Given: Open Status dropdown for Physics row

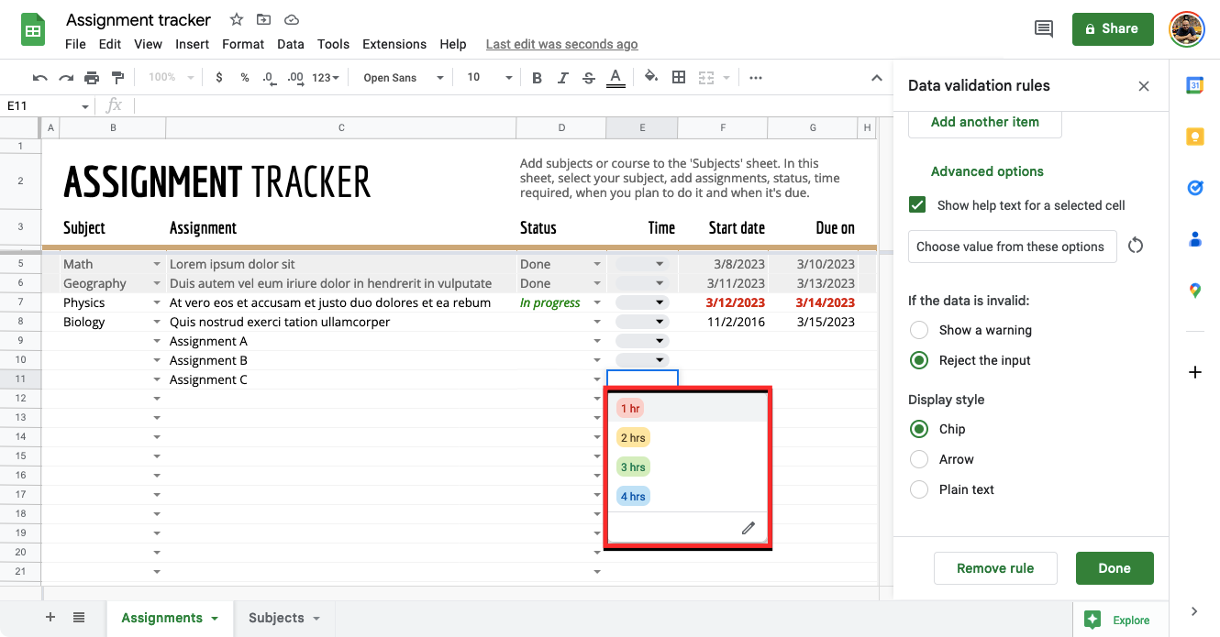Looking at the screenshot, I should [597, 302].
